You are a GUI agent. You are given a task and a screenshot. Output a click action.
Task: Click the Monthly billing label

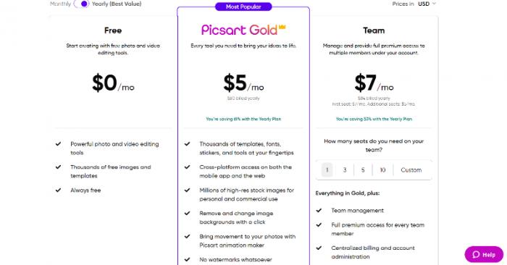click(x=60, y=4)
